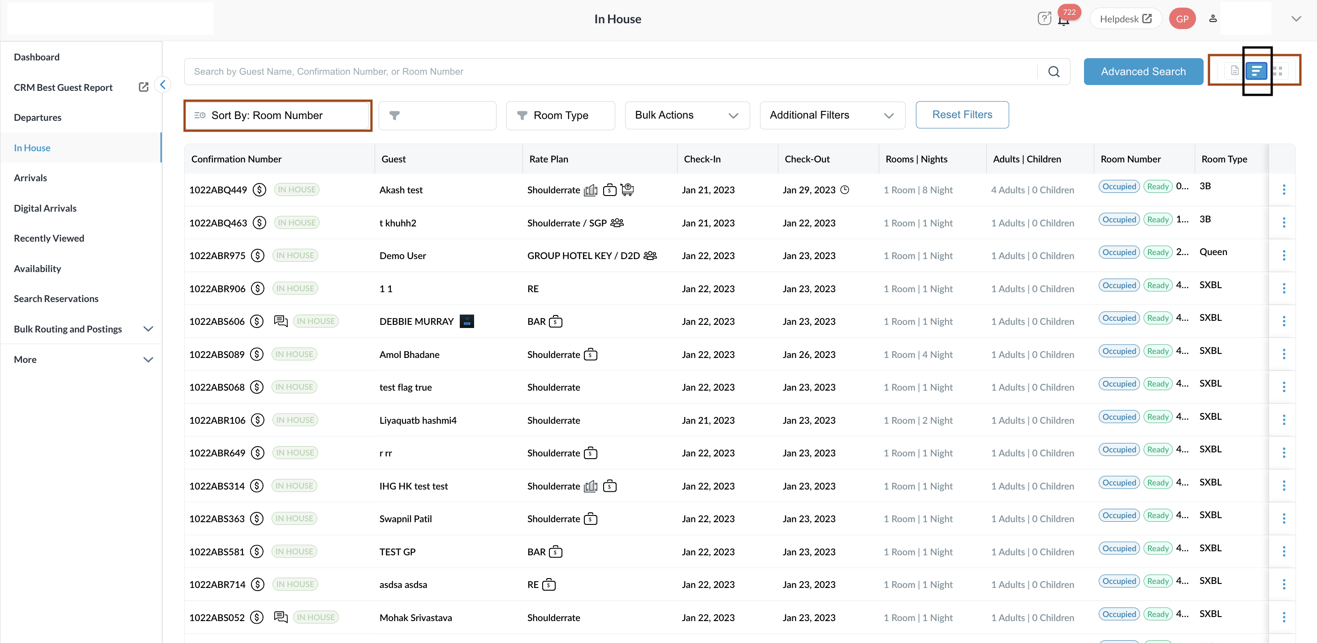Click Reset Filters to clear filters
Image resolution: width=1317 pixels, height=643 pixels.
[962, 114]
